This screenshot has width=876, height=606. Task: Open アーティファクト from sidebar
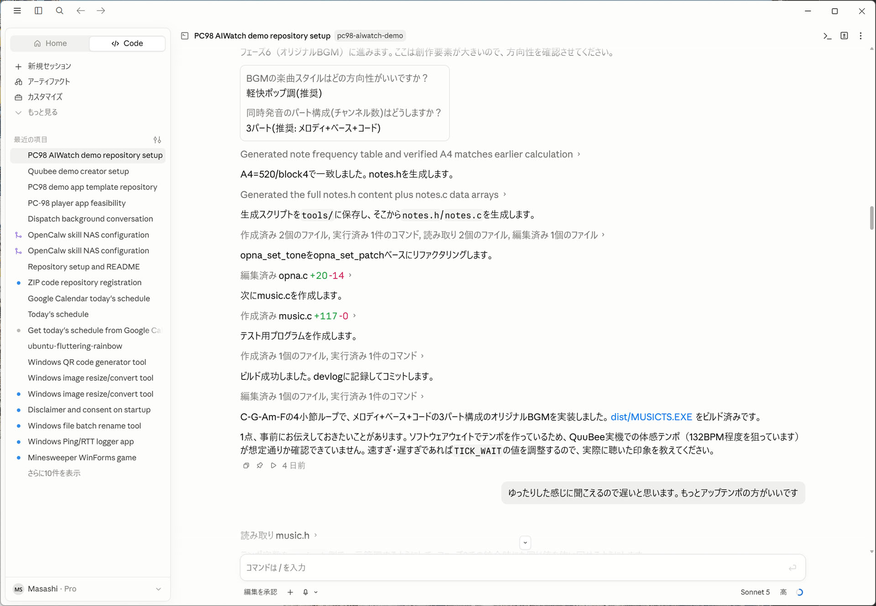click(49, 81)
